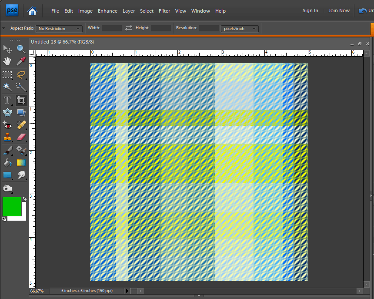Select the Horizontal Type tool
Screen dimensions: 374x299
(7, 100)
